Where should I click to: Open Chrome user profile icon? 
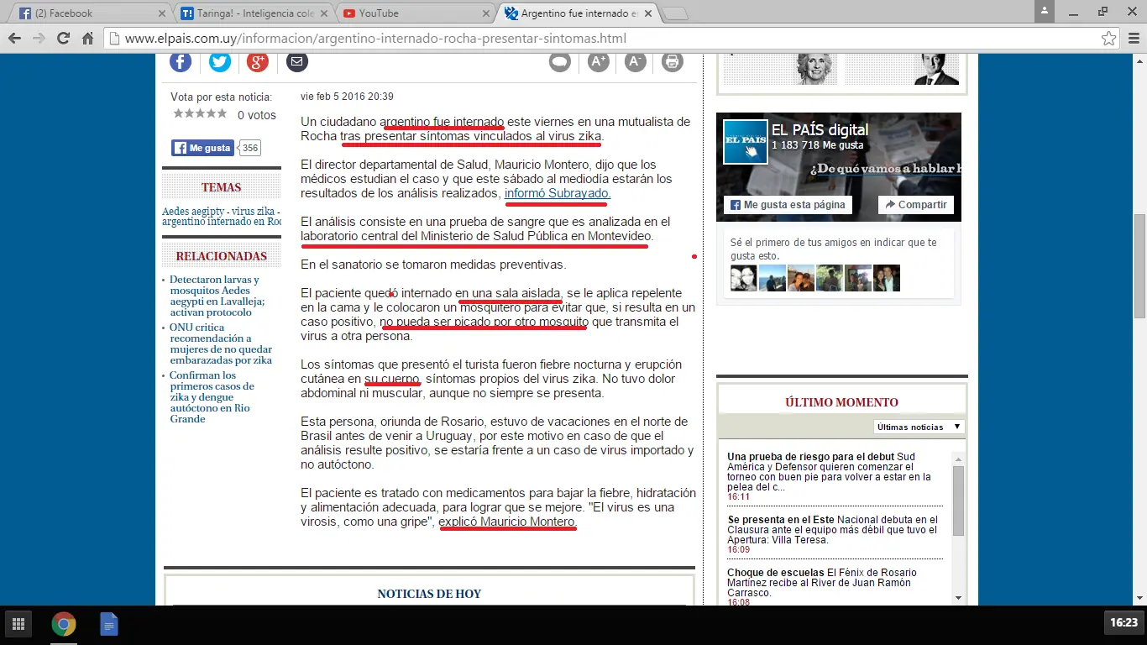point(1044,10)
